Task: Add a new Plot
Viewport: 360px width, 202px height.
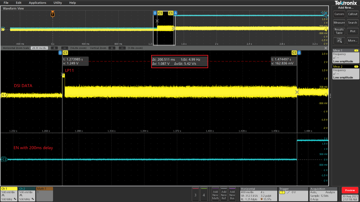Action: click(x=352, y=31)
